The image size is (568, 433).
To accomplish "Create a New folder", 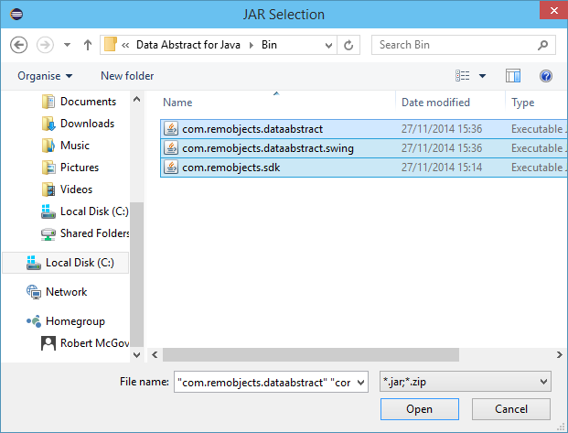I will pyautogui.click(x=127, y=76).
